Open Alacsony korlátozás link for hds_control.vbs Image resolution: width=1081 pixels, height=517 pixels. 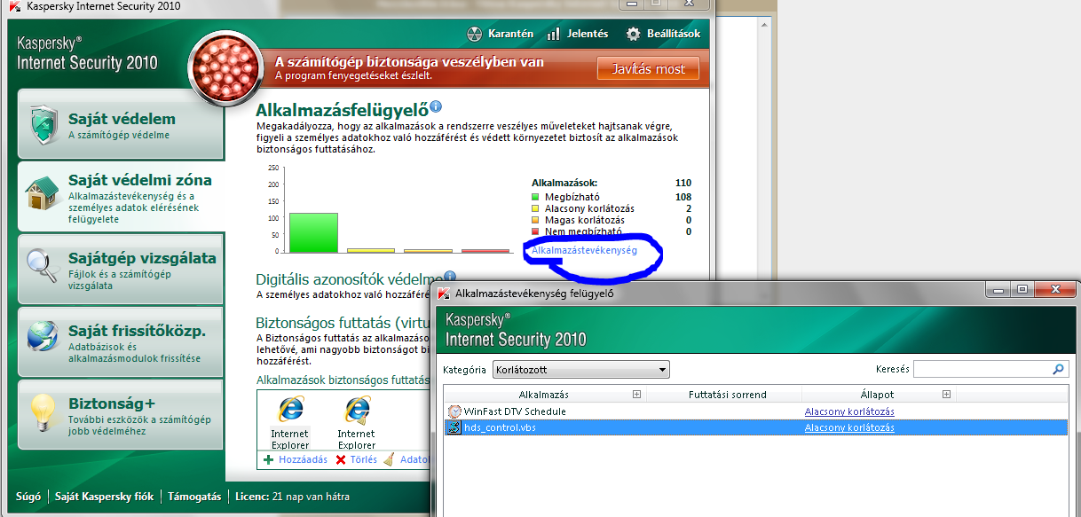[849, 427]
